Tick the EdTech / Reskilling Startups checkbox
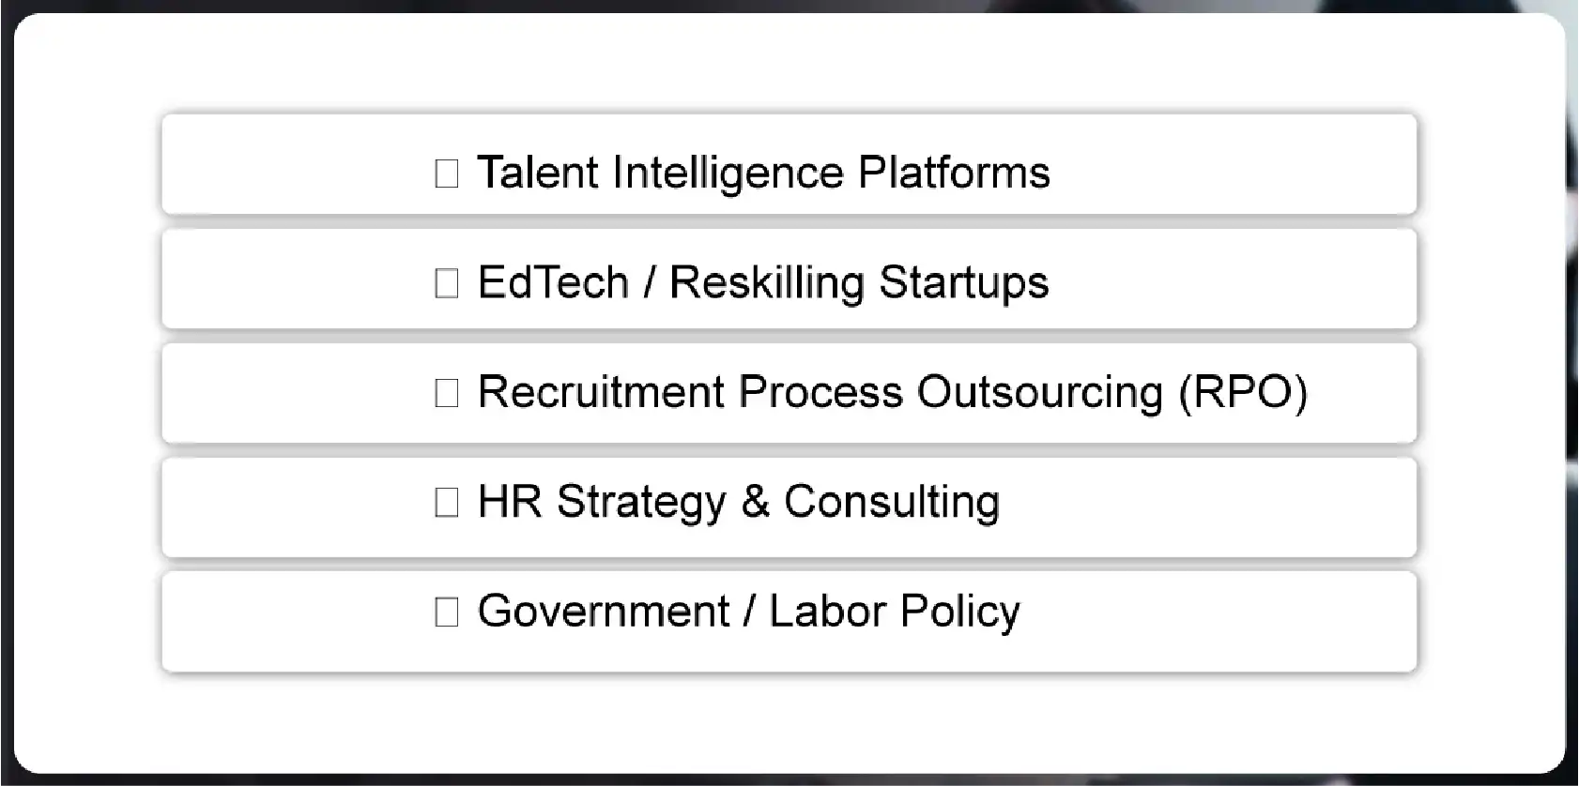 coord(447,283)
